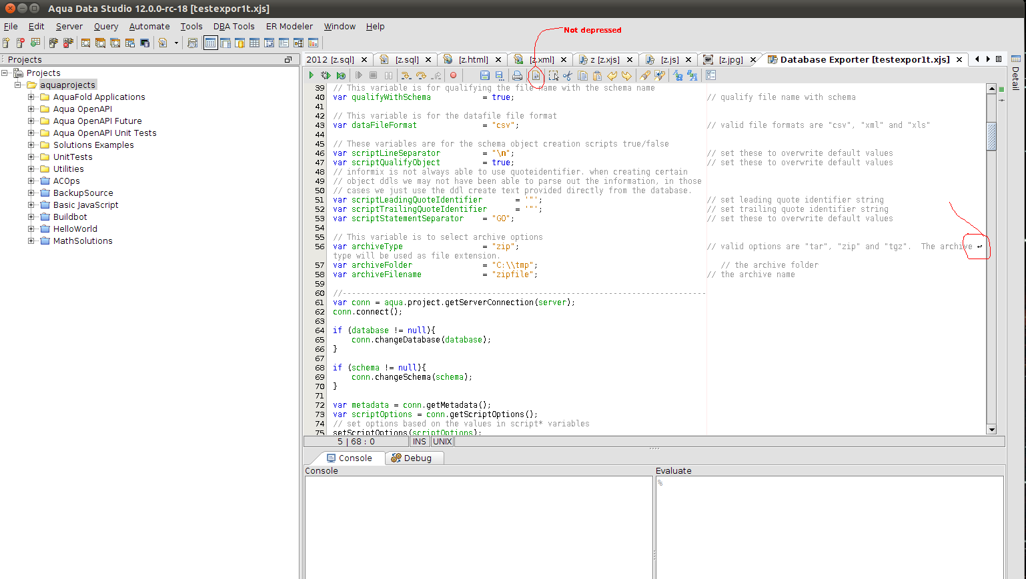Expand the BackupSource project node
This screenshot has width=1026, height=579.
[x=31, y=193]
